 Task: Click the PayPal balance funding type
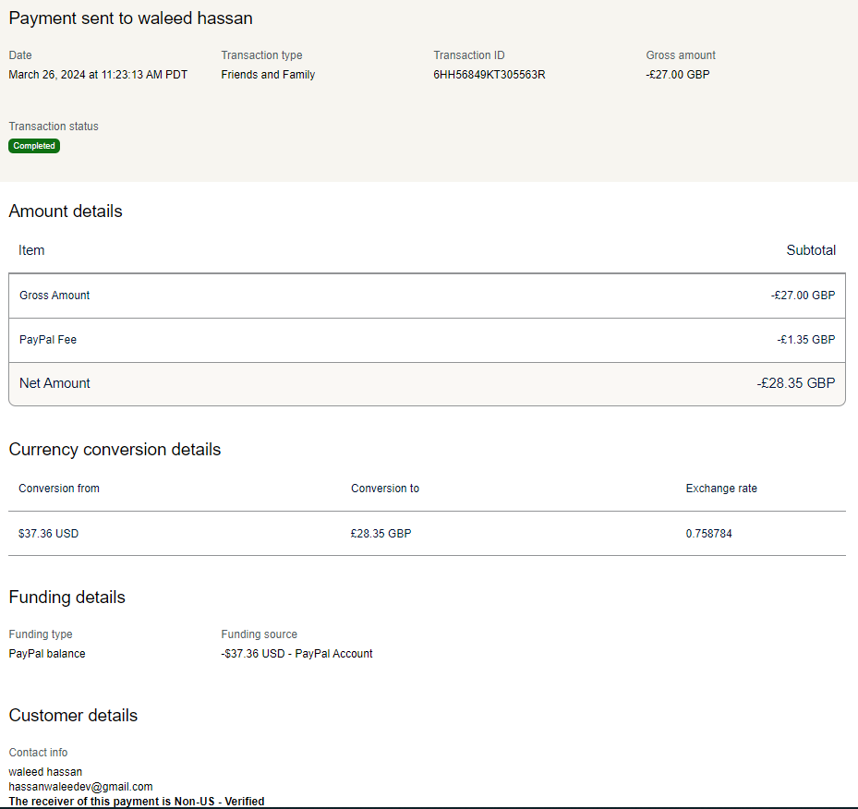47,654
